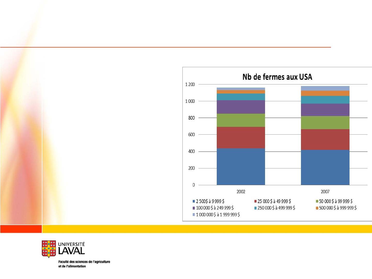The image size is (372, 279).
Task: Click the green segment of the 2002 bar
Action: pos(241,120)
